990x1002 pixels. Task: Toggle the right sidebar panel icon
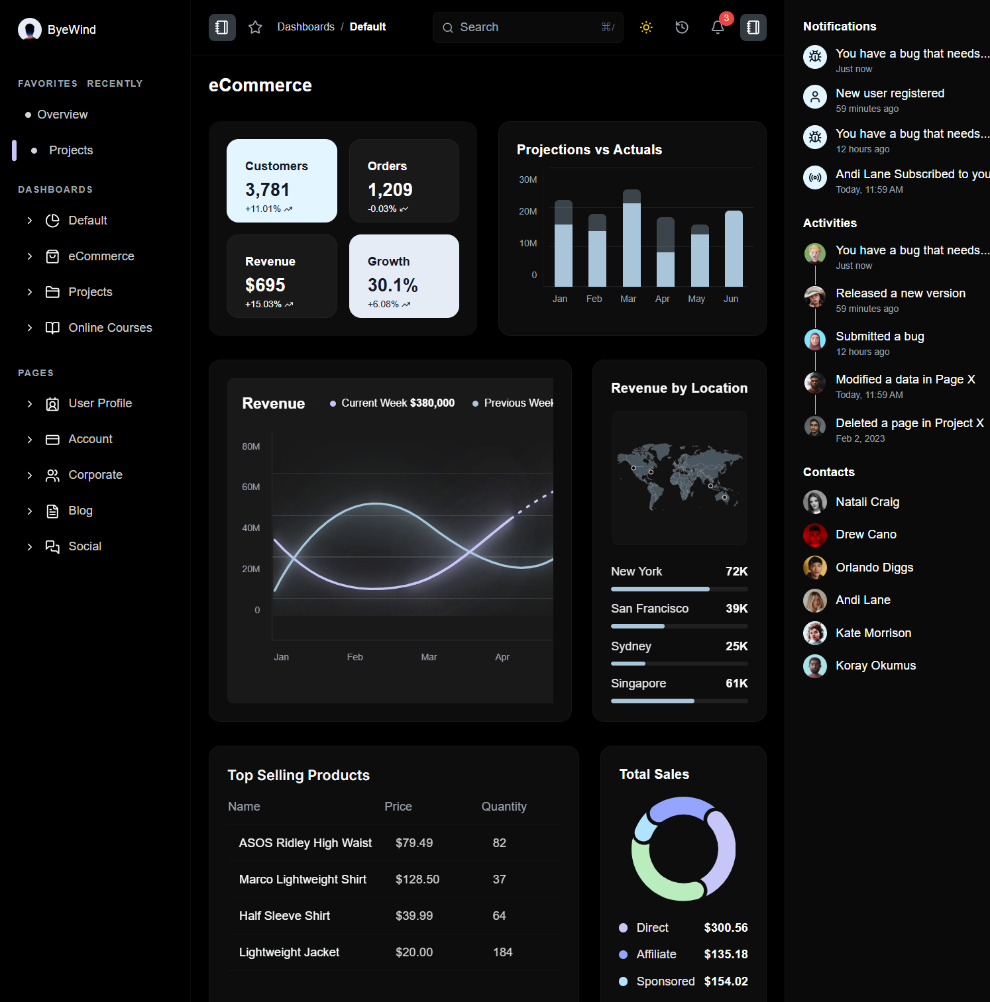click(x=753, y=27)
